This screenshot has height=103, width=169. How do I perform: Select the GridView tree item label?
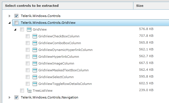(x=40, y=29)
